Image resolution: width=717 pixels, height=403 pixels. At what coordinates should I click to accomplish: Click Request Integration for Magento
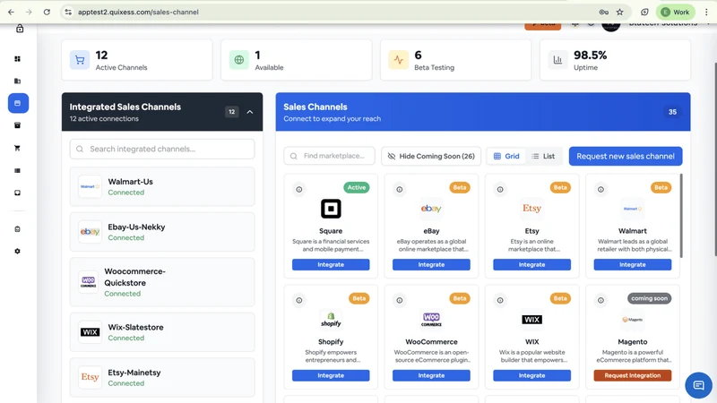(x=633, y=375)
